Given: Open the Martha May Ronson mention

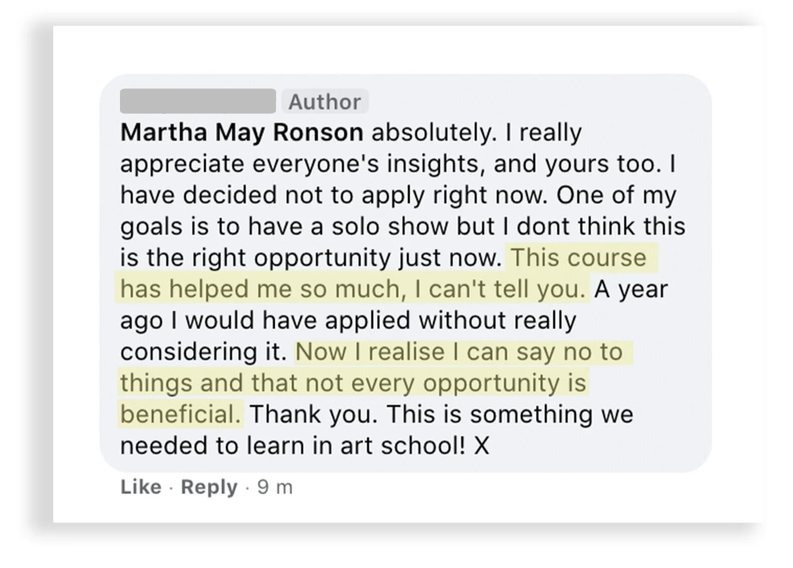Looking at the screenshot, I should (242, 133).
